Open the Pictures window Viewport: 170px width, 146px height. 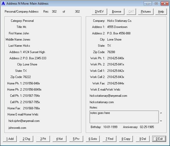pos(146,12)
